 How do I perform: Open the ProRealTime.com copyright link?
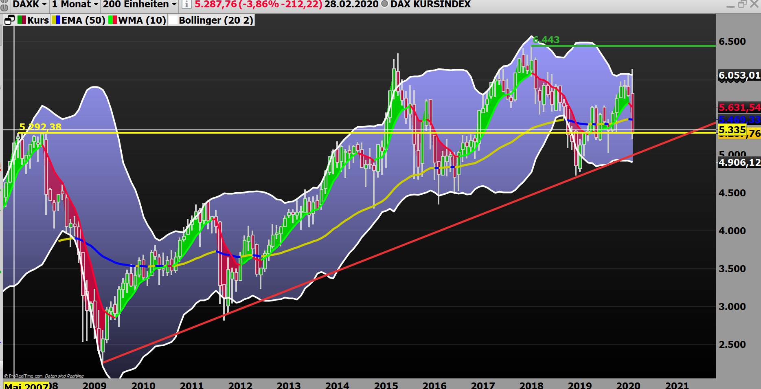24,376
